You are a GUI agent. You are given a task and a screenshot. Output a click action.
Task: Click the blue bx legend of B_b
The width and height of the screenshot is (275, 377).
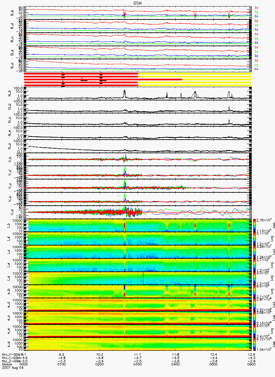[x=256, y=16]
